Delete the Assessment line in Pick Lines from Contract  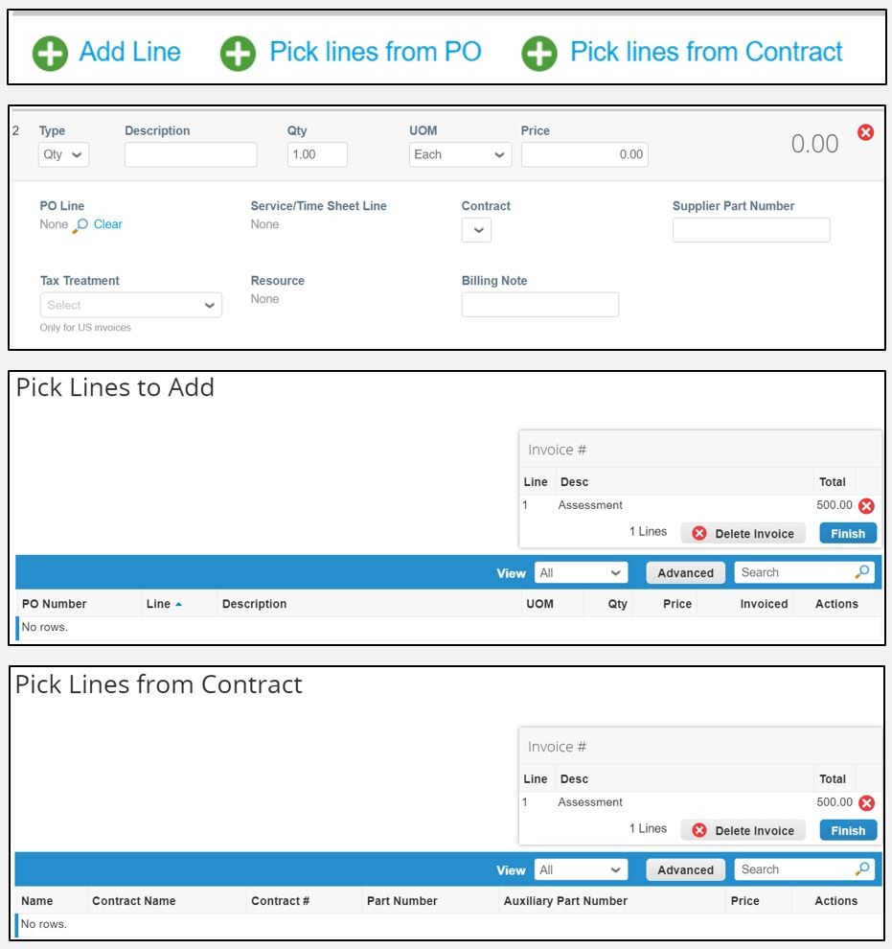click(866, 803)
